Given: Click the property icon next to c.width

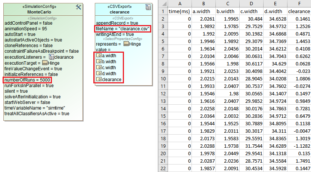Looking at the screenshot, I should (x=99, y=68).
